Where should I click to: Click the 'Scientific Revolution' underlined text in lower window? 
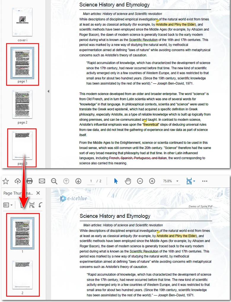[x=144, y=251]
